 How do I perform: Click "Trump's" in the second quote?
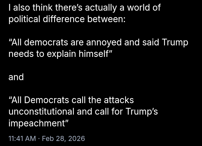141,112
